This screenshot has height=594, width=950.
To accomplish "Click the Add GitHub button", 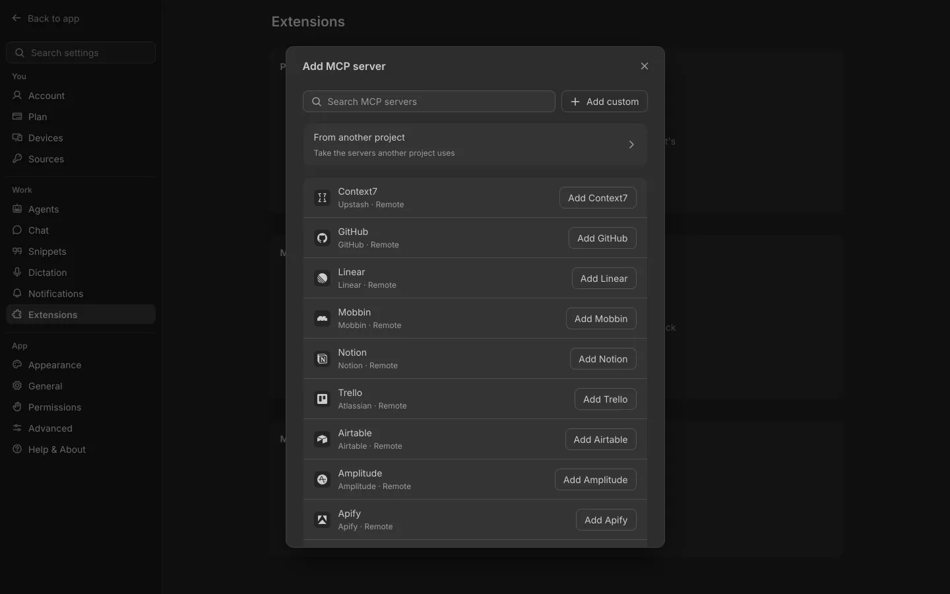I will point(602,238).
